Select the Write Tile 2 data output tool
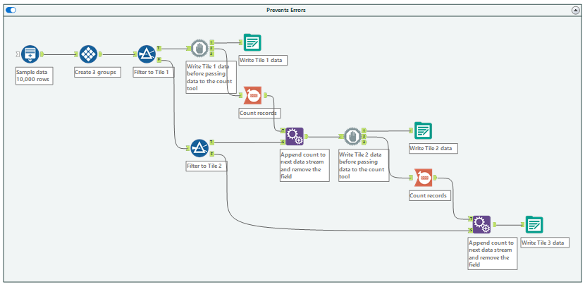Image resolution: width=585 pixels, height=287 pixels. click(423, 131)
